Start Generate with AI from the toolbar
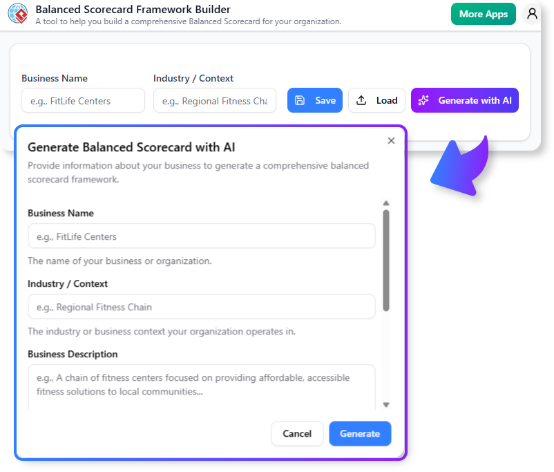The image size is (554, 472). [464, 100]
